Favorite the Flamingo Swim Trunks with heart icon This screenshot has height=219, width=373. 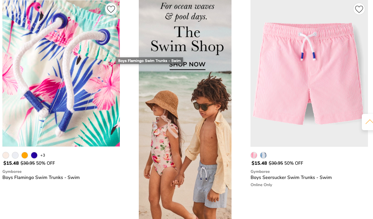[111, 9]
